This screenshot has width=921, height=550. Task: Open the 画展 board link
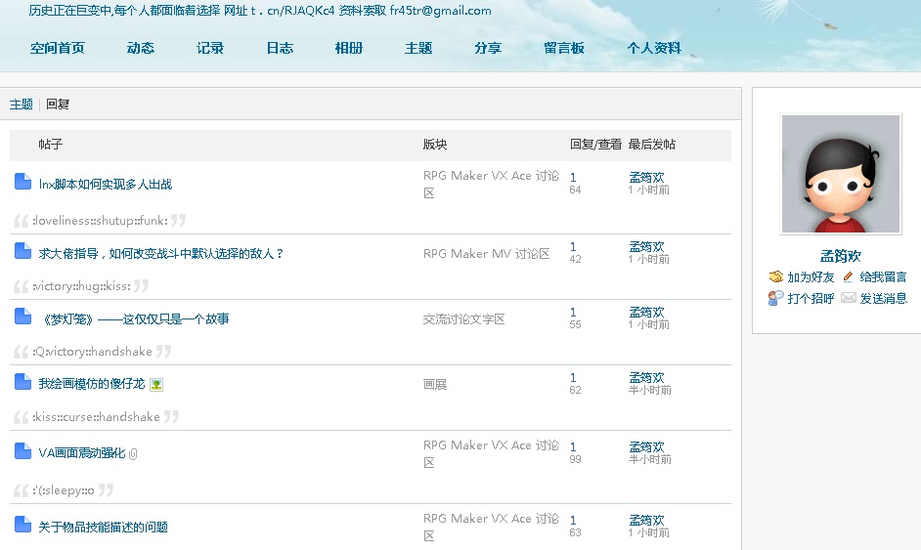(435, 385)
